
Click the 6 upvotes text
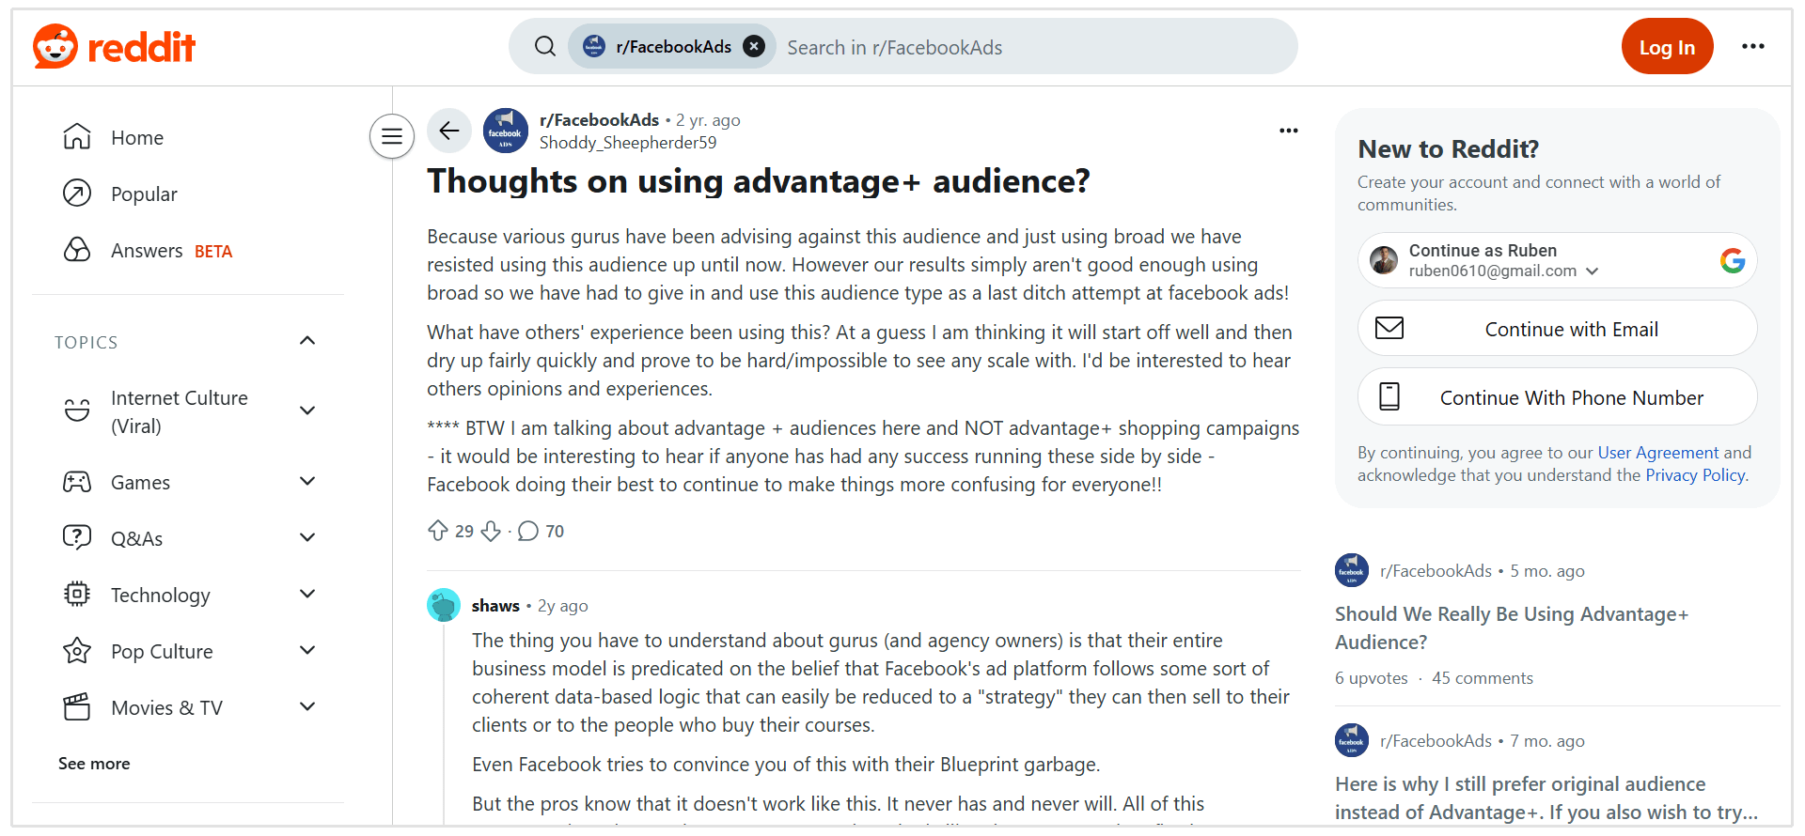pyautogui.click(x=1372, y=678)
